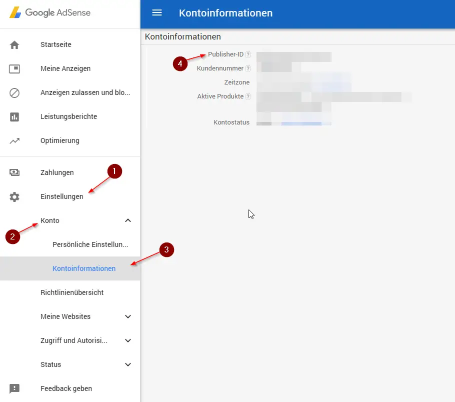455x402 pixels.
Task: Click the Publisher-ID label
Action: (x=226, y=54)
